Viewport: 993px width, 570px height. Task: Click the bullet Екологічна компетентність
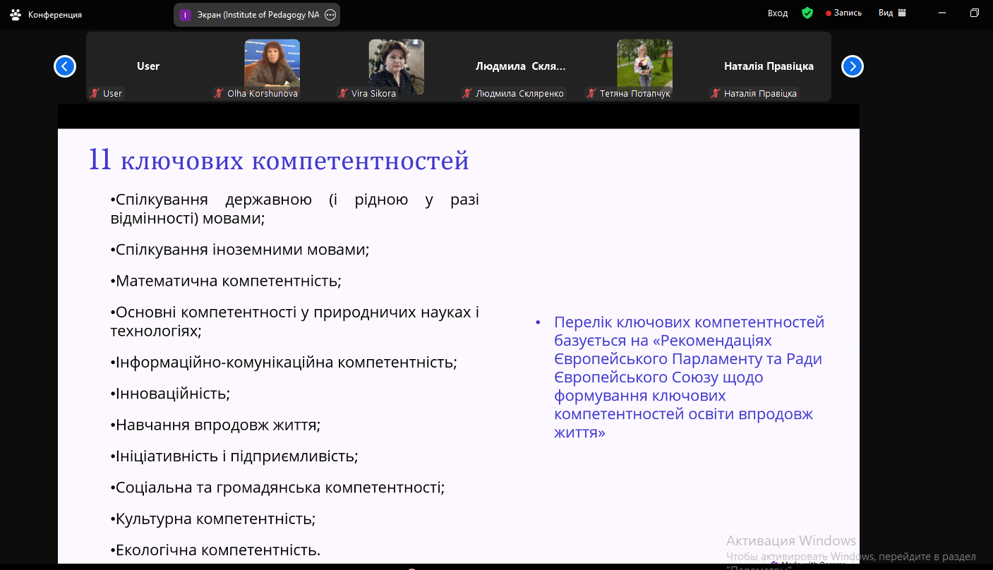tap(215, 550)
